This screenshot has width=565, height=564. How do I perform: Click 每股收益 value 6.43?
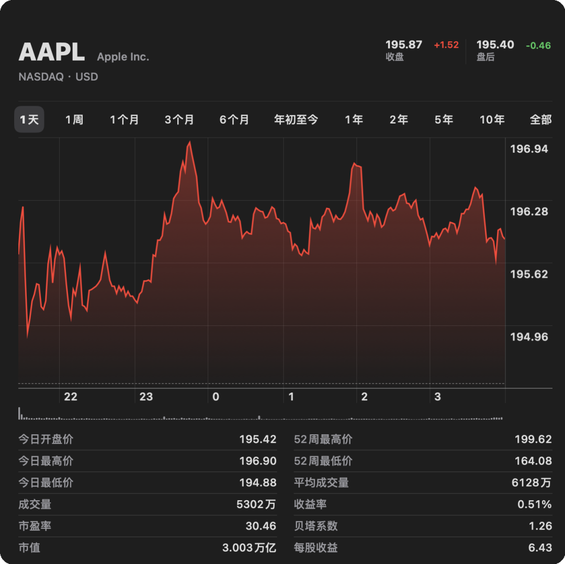(540, 548)
